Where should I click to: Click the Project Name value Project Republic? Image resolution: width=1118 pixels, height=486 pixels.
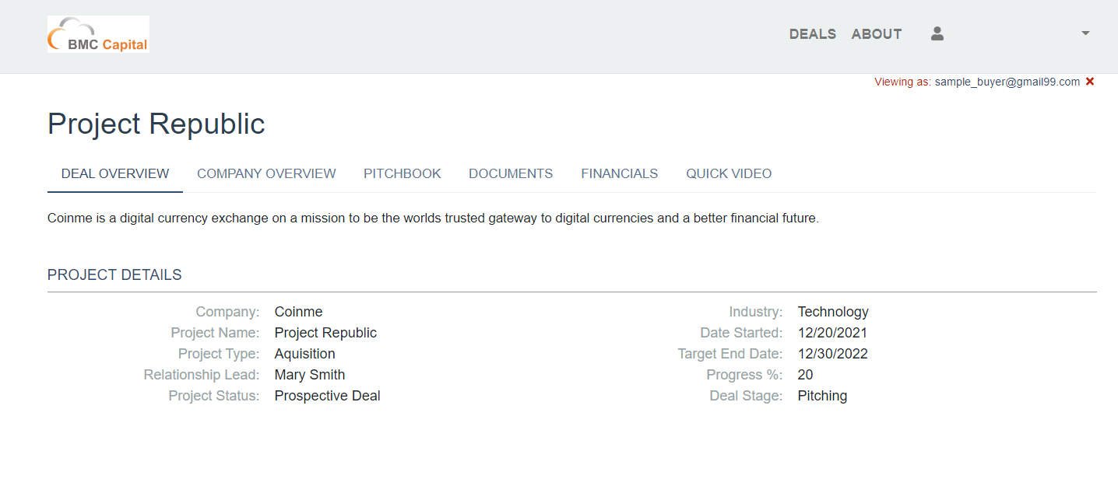pyautogui.click(x=325, y=333)
